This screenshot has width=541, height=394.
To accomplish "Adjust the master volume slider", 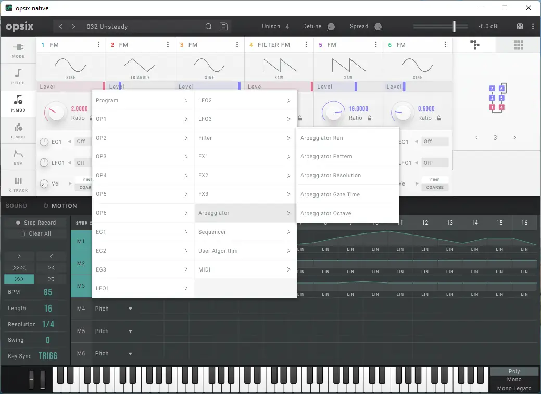I will (455, 26).
